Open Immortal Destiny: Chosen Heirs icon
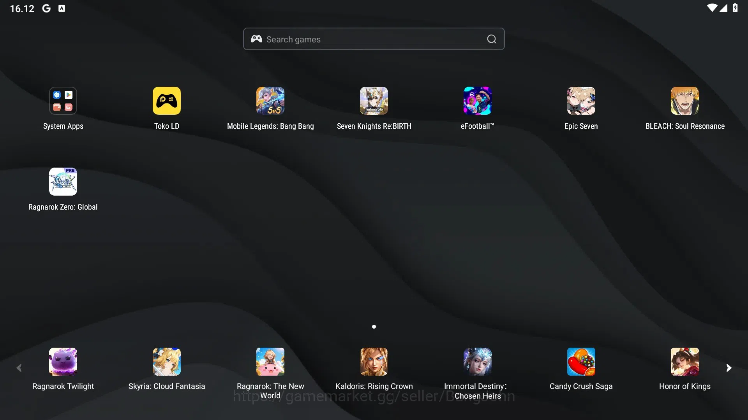The height and width of the screenshot is (420, 748). (478, 362)
